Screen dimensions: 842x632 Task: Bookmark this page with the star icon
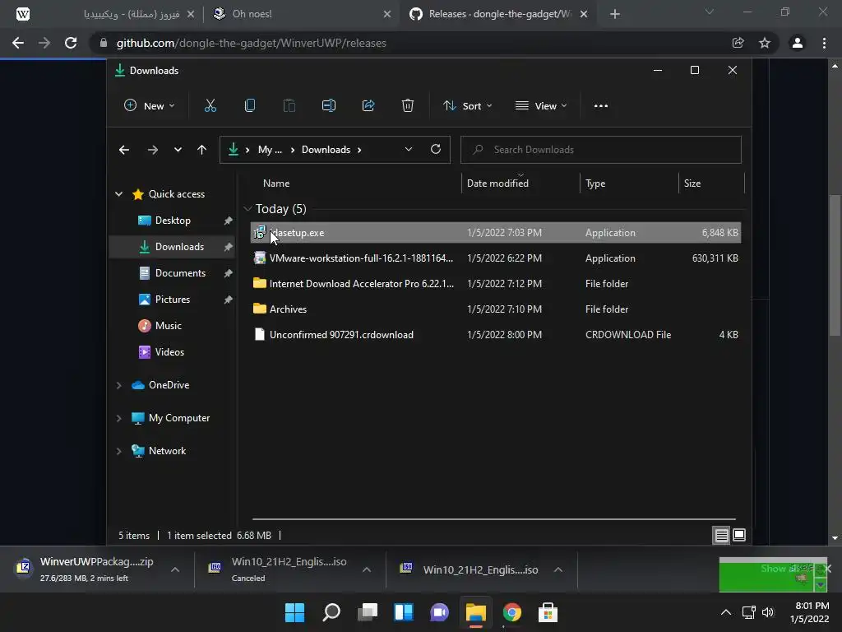765,43
